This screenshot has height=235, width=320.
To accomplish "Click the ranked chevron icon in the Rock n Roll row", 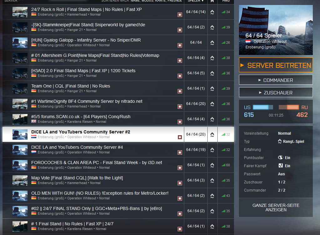I will 212,12.
